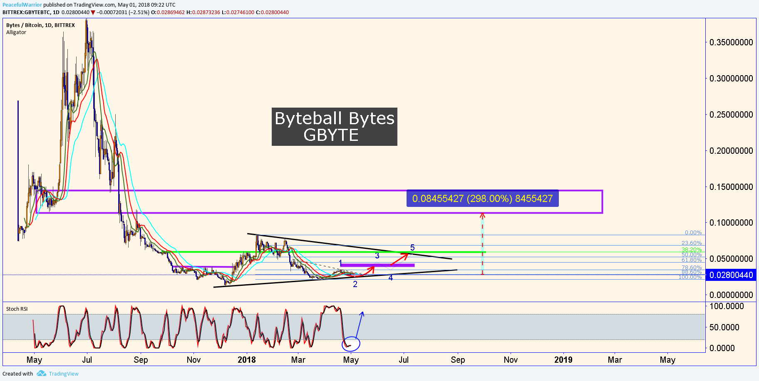Click the 100.0000 Stoch RSI axis label

click(x=727, y=306)
